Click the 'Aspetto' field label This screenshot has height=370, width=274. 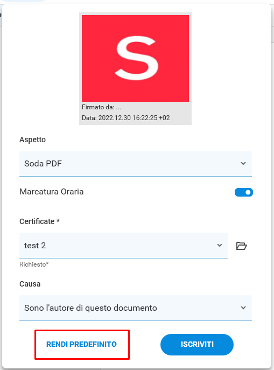[x=32, y=139]
